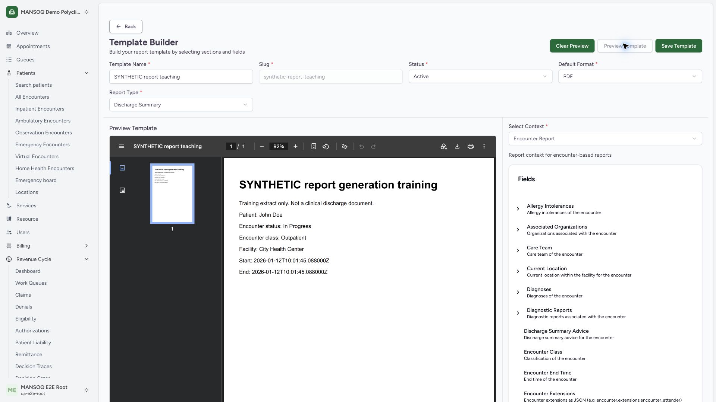This screenshot has height=402, width=716.
Task: Expand Current Location field group
Action: 518,271
